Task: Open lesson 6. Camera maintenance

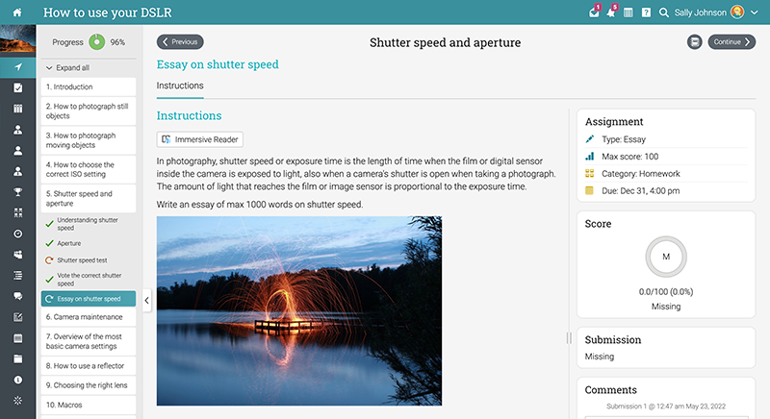Action: pos(89,317)
